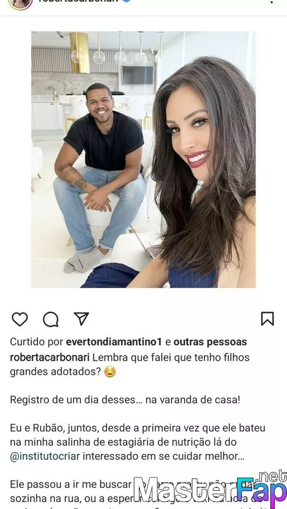The width and height of the screenshot is (287, 509).
Task: Click the 'Curtido por' likes text
Action: click(x=37, y=342)
